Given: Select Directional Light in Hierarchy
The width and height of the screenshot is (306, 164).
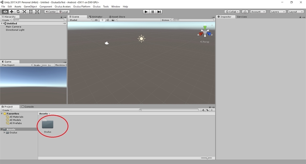Looking at the screenshot, I should (x=15, y=30).
